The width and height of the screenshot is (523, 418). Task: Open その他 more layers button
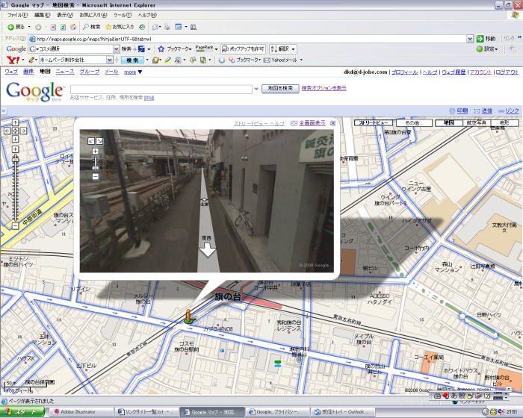[414, 122]
